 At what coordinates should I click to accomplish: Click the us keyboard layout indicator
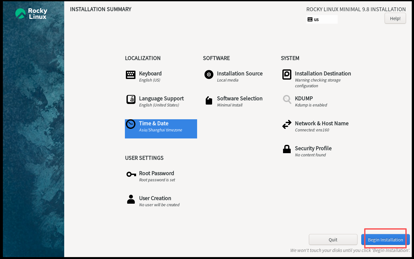(x=322, y=19)
